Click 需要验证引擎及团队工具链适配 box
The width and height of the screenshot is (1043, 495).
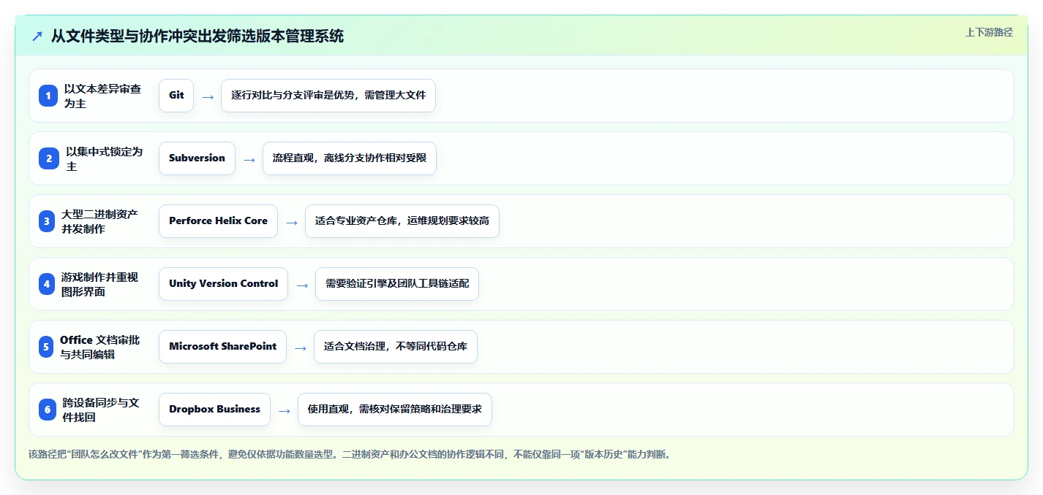(x=397, y=284)
